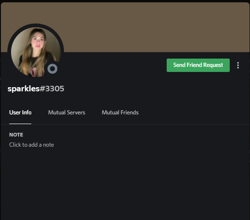Open the three-dot more options menu
Screen dimensions: 250x220
point(238,65)
